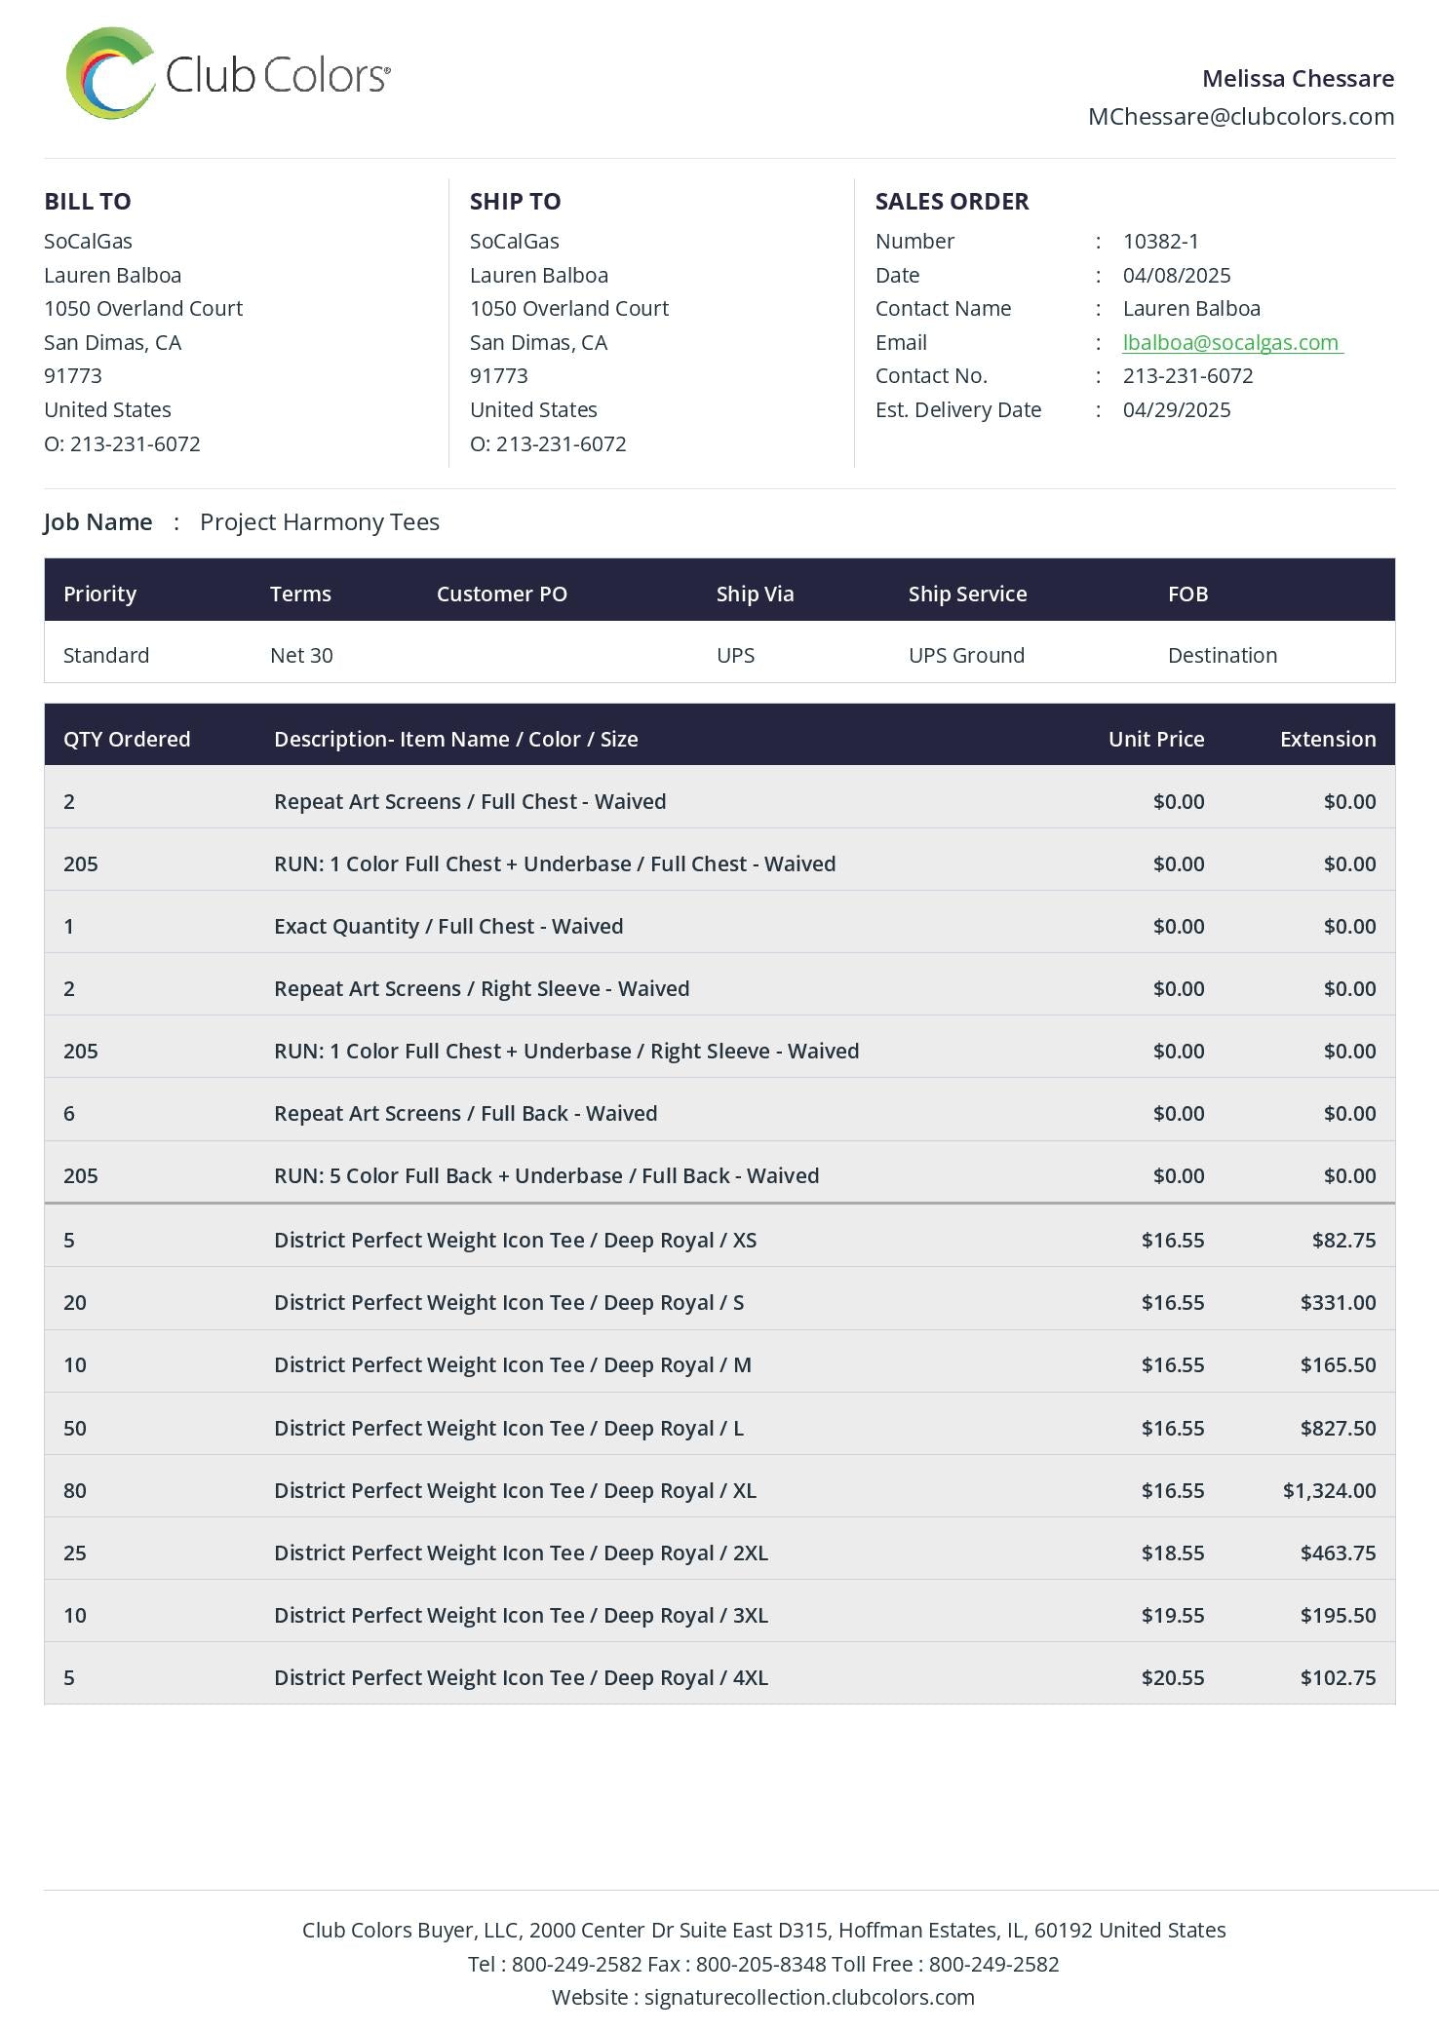Click the SALES ORDER heading
The width and height of the screenshot is (1439, 2032).
pyautogui.click(x=952, y=202)
